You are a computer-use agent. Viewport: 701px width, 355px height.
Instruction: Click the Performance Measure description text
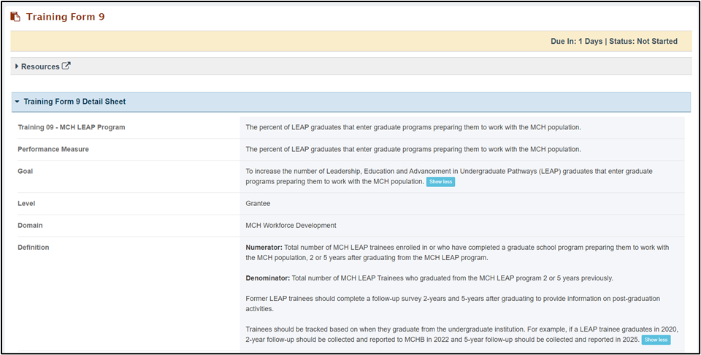pyautogui.click(x=413, y=149)
